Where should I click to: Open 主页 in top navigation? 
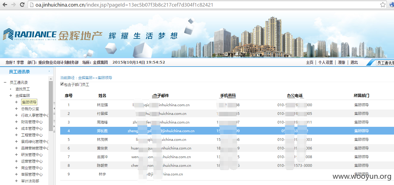310,62
